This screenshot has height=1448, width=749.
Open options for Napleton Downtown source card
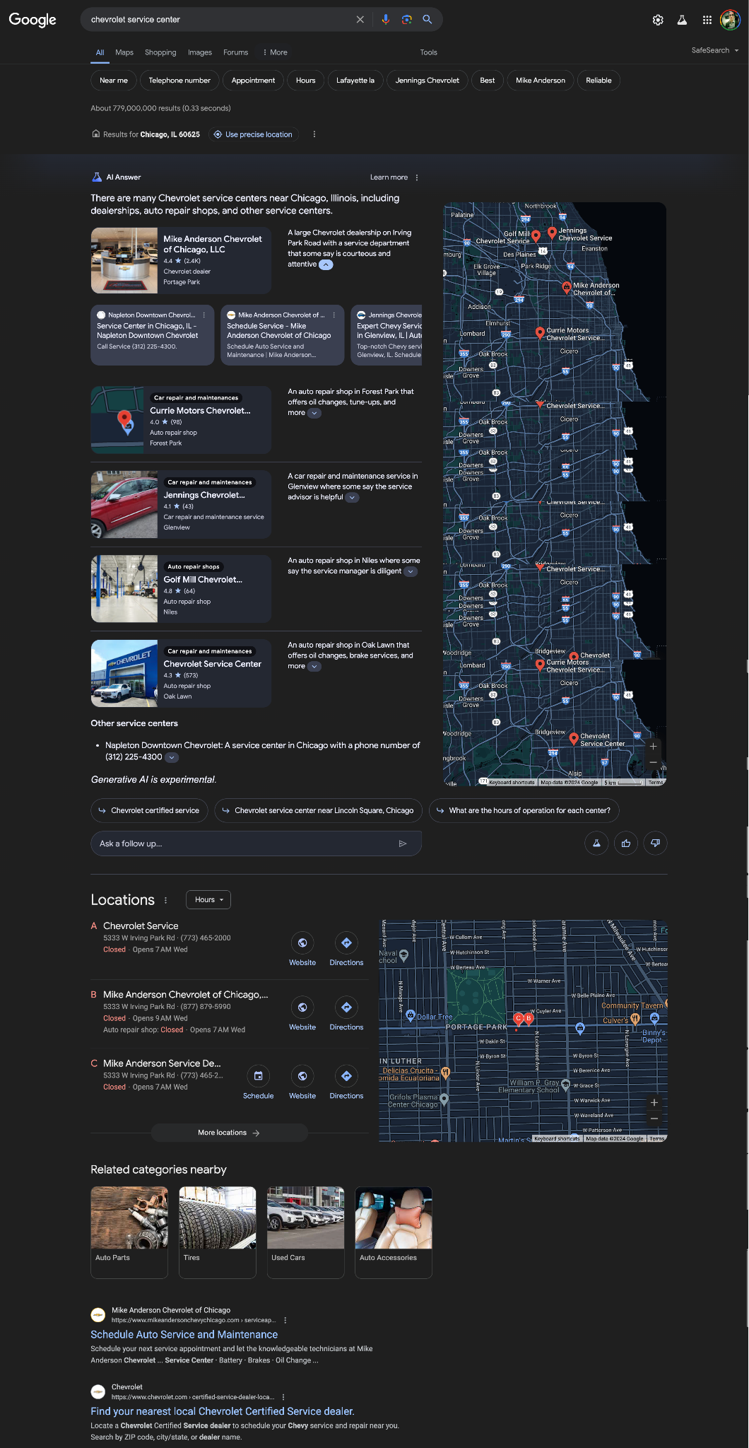(204, 315)
